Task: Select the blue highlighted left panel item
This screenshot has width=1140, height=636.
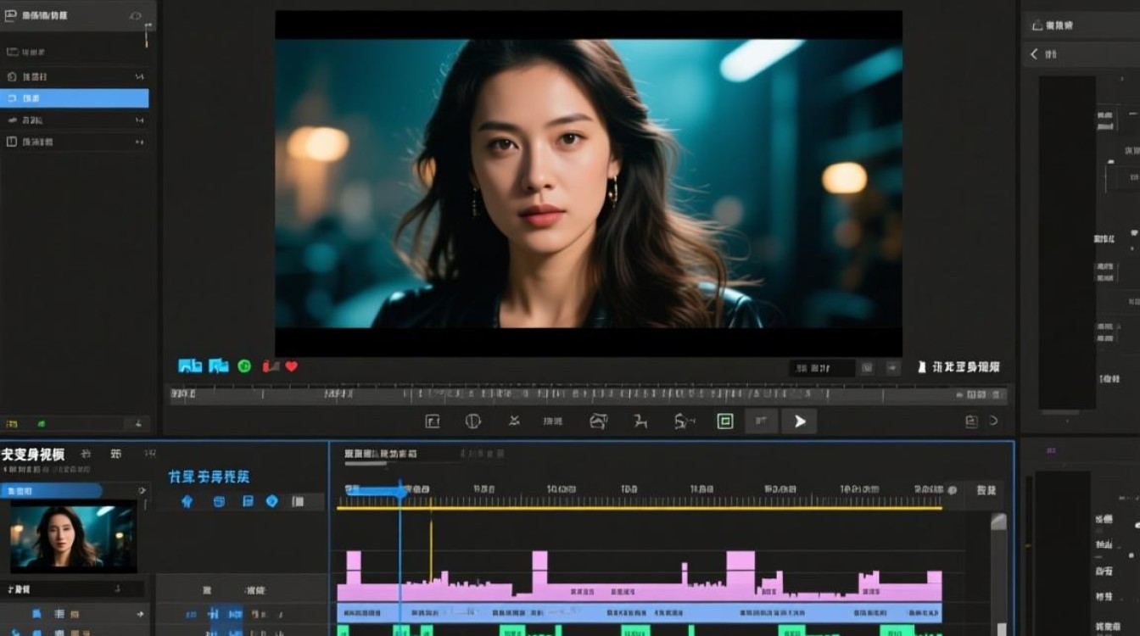Action: click(75, 98)
